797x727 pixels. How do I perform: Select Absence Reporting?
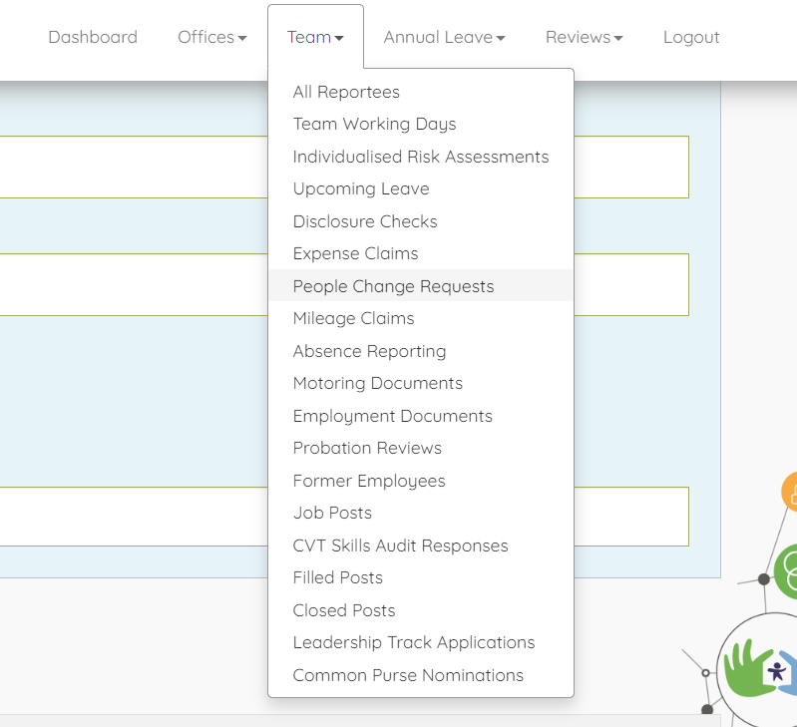point(369,351)
